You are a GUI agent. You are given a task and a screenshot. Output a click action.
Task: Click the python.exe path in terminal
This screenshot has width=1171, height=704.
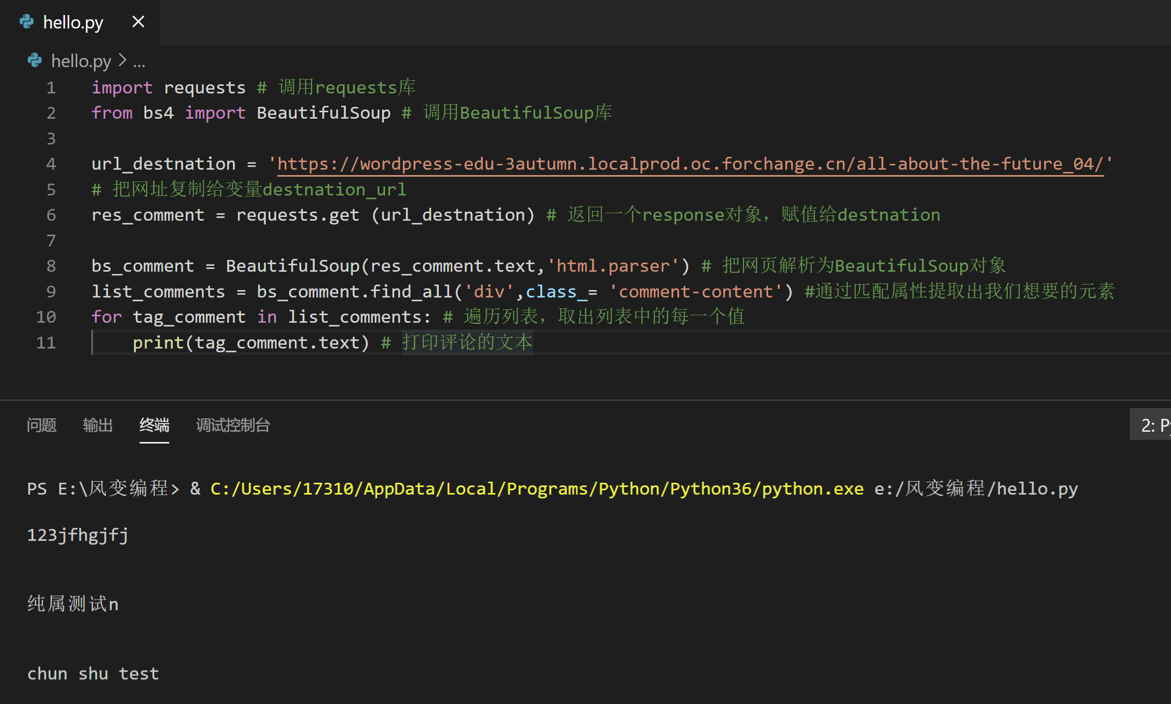(537, 489)
